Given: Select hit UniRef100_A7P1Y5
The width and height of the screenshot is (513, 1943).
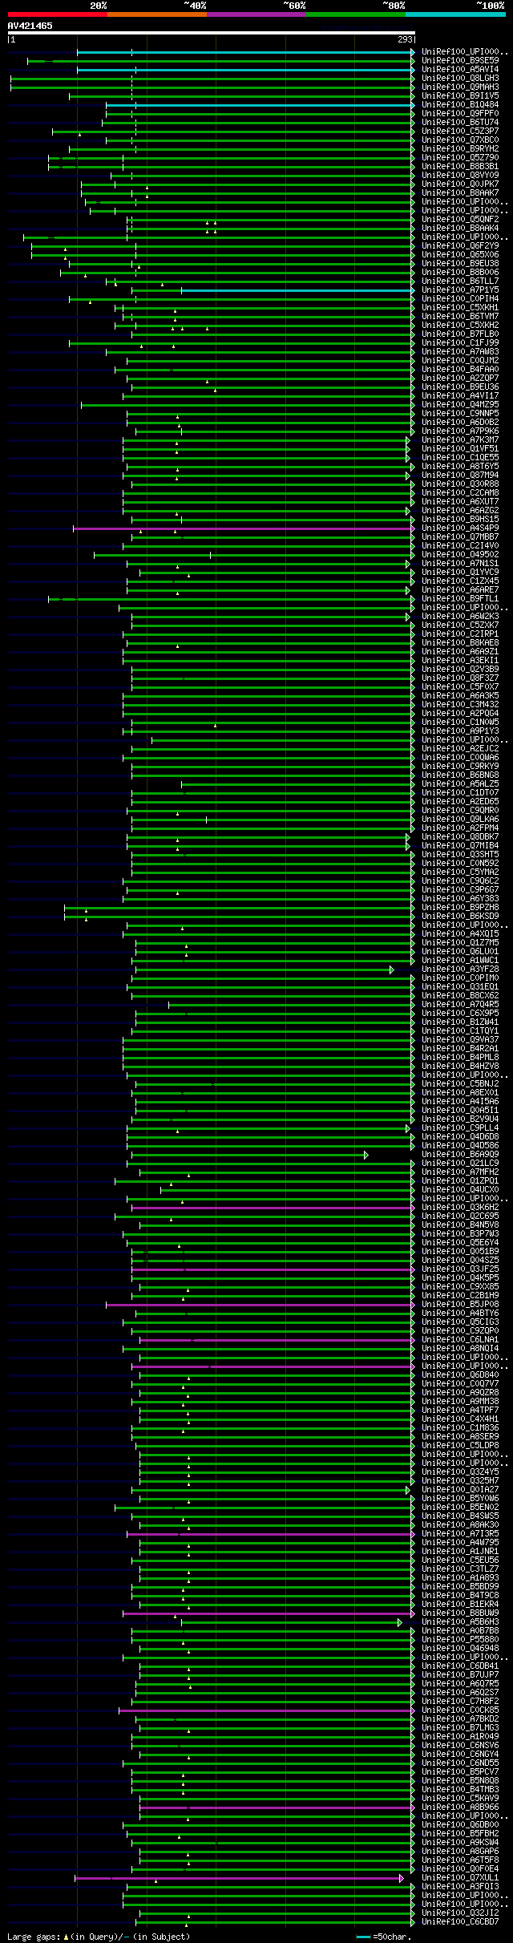Looking at the screenshot, I should pyautogui.click(x=460, y=290).
